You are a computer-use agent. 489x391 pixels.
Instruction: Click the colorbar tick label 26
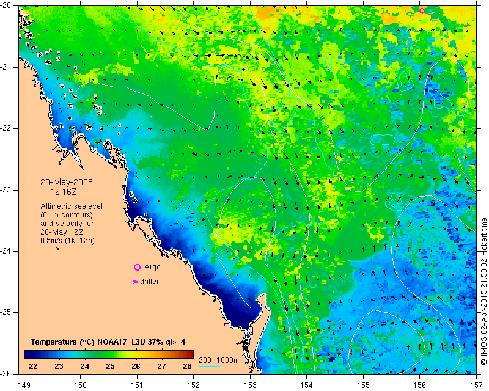pos(136,367)
